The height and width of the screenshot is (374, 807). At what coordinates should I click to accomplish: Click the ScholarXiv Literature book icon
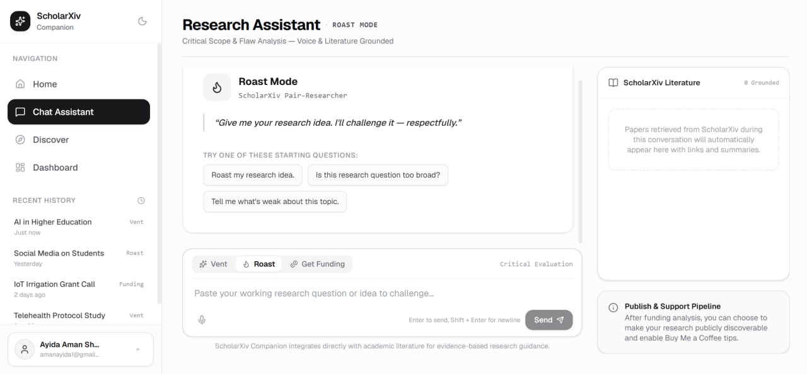tap(613, 82)
